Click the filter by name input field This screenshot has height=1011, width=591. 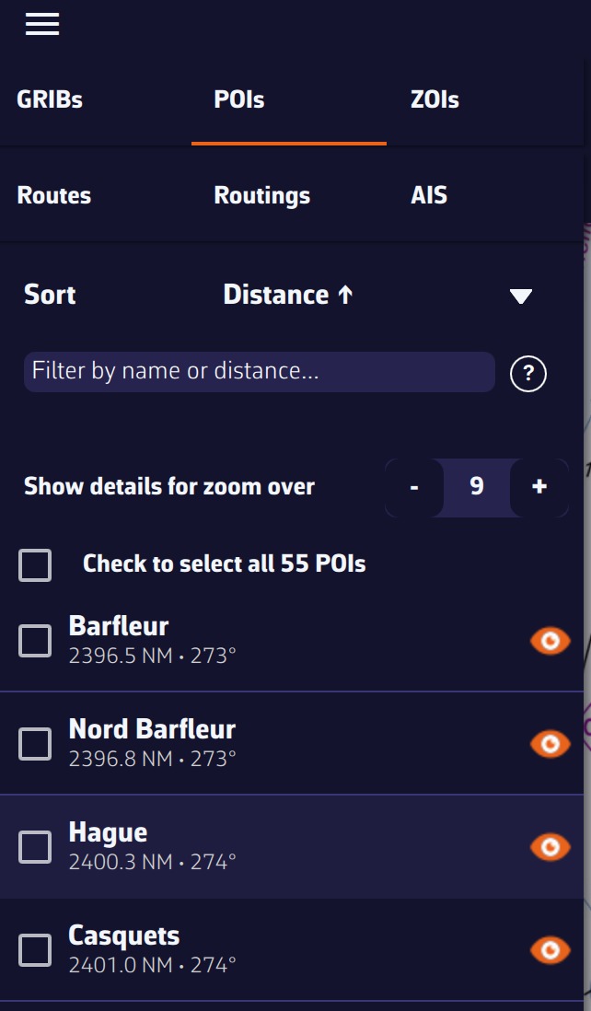[260, 372]
